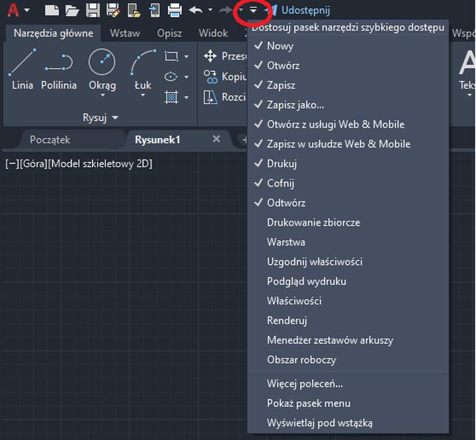The image size is (476, 440).
Task: Open the application menu dropdown arrow
Action: tap(27, 10)
